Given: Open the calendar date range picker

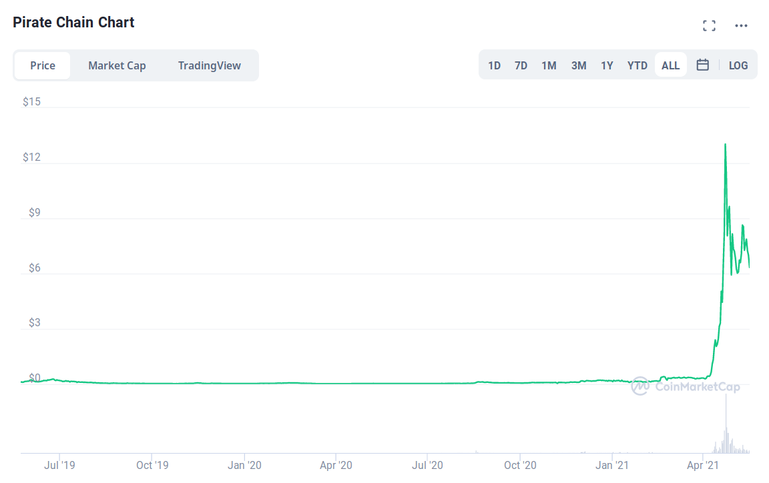Looking at the screenshot, I should [702, 65].
